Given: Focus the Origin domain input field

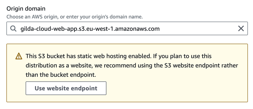Looking at the screenshot, I should (127, 29).
